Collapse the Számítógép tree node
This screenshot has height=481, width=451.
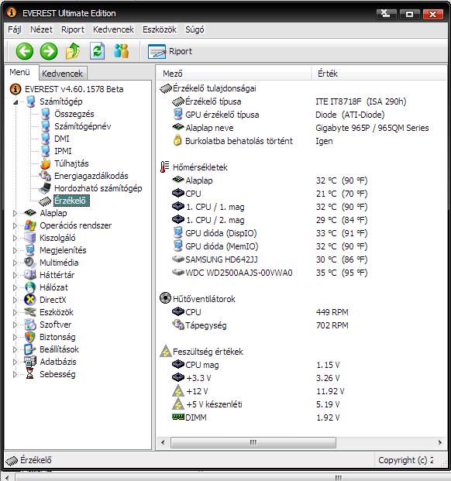[15, 102]
